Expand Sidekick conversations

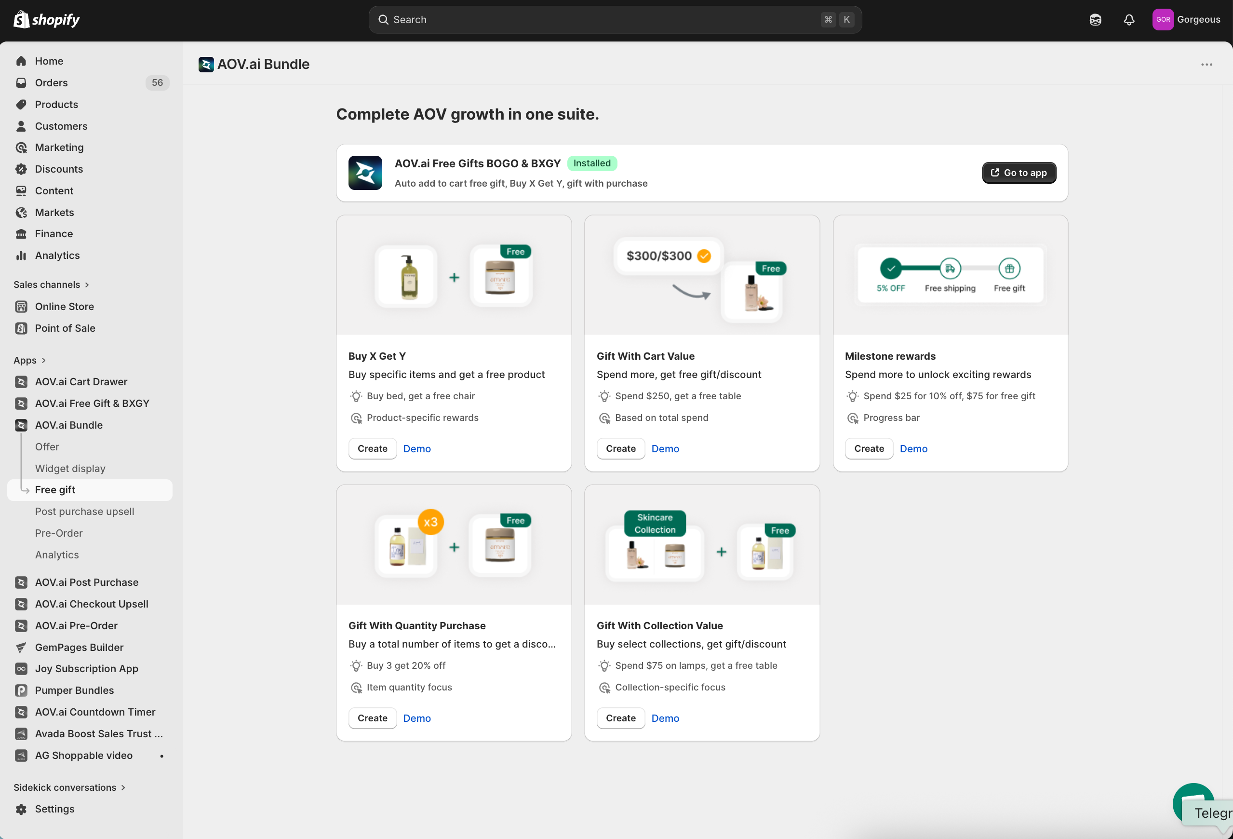69,787
